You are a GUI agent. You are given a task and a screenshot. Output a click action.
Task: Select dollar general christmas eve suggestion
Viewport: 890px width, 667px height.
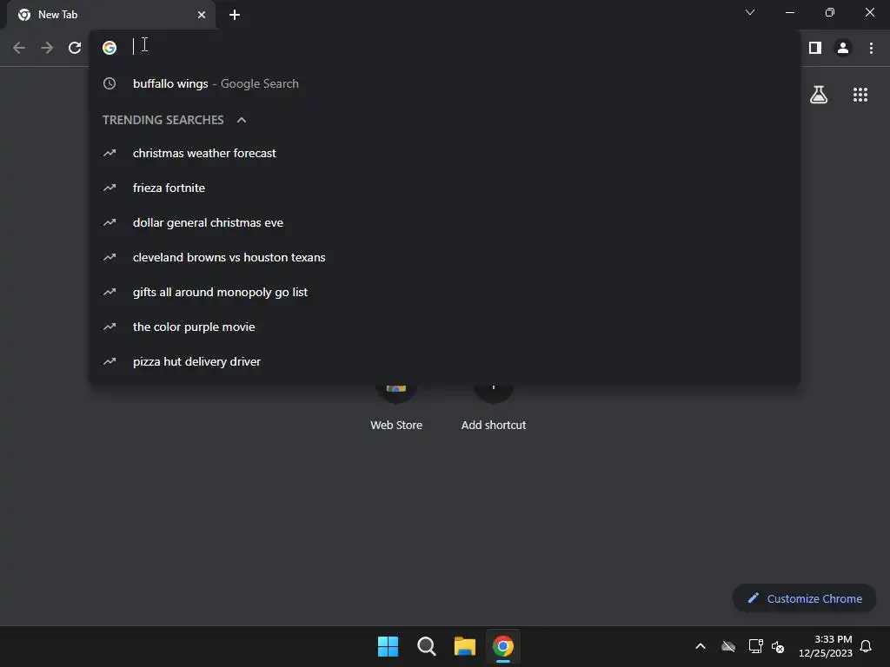[x=445, y=222]
